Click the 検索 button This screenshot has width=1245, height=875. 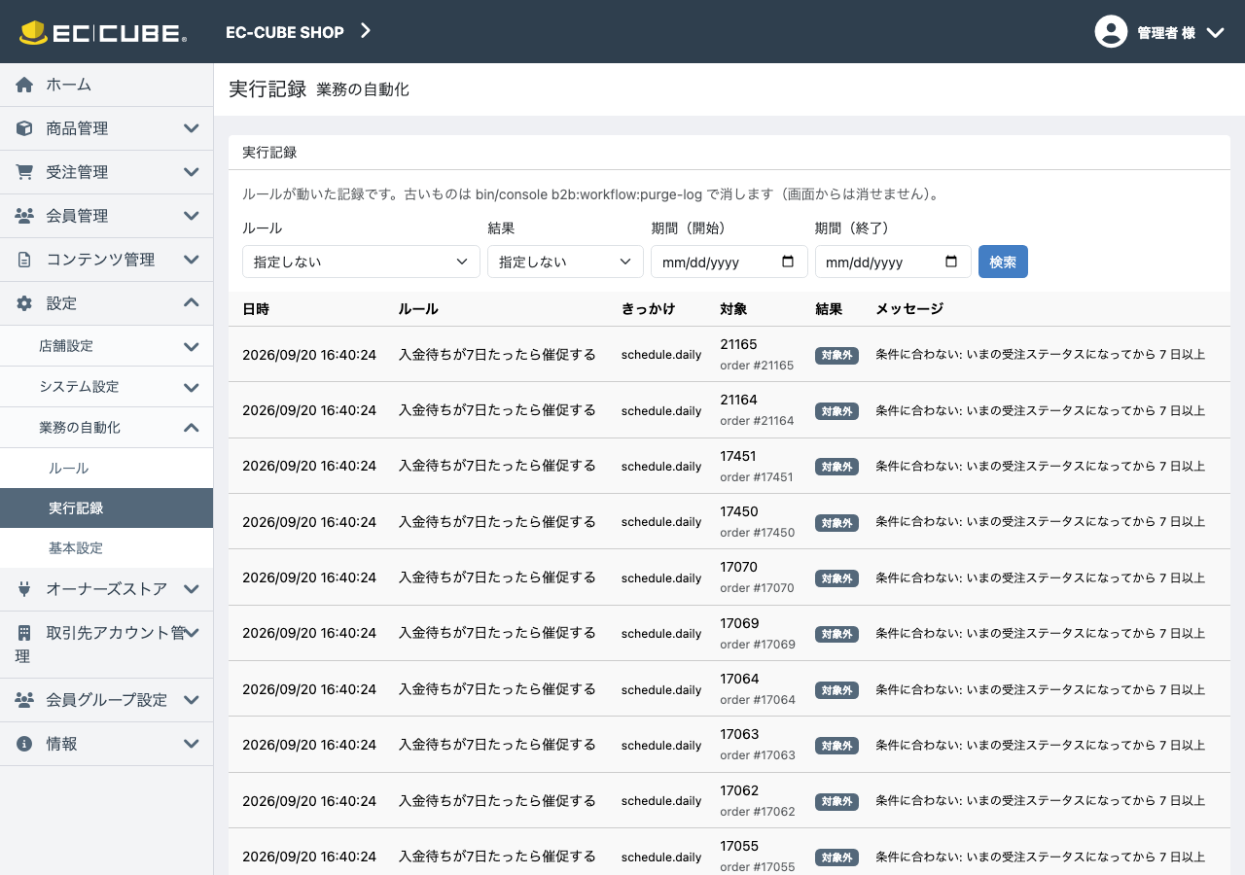tap(1003, 262)
